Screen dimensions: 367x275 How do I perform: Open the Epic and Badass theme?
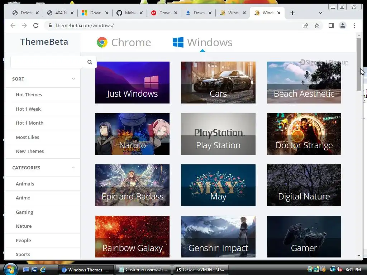tap(132, 185)
